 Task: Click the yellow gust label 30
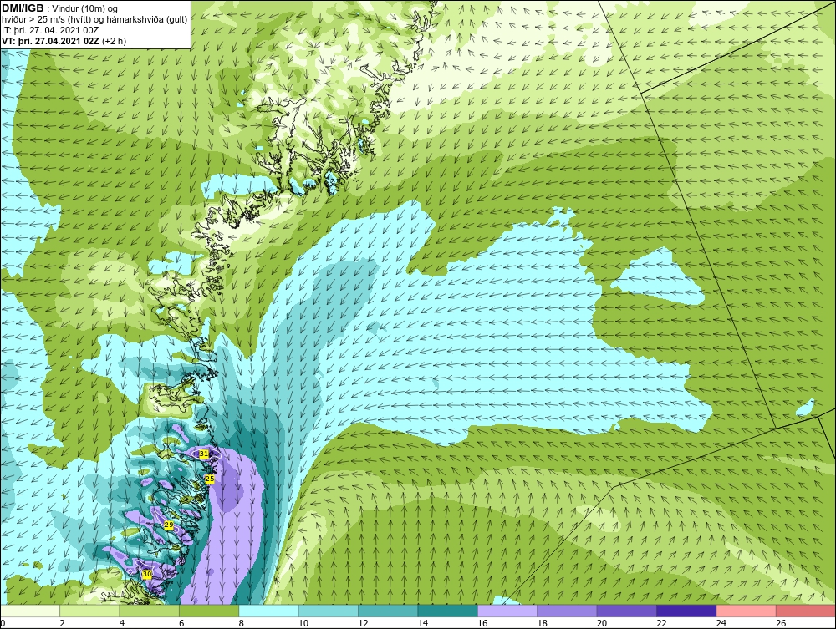coord(147,574)
